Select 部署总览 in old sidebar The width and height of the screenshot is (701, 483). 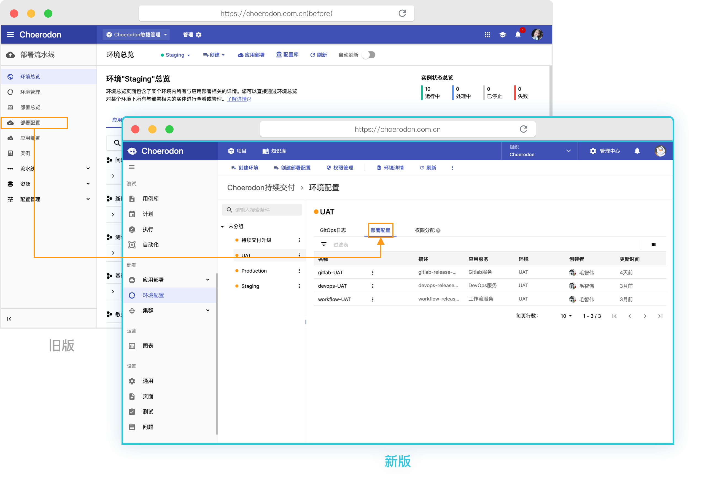click(49, 107)
